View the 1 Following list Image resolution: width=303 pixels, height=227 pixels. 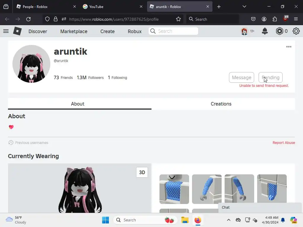[117, 78]
